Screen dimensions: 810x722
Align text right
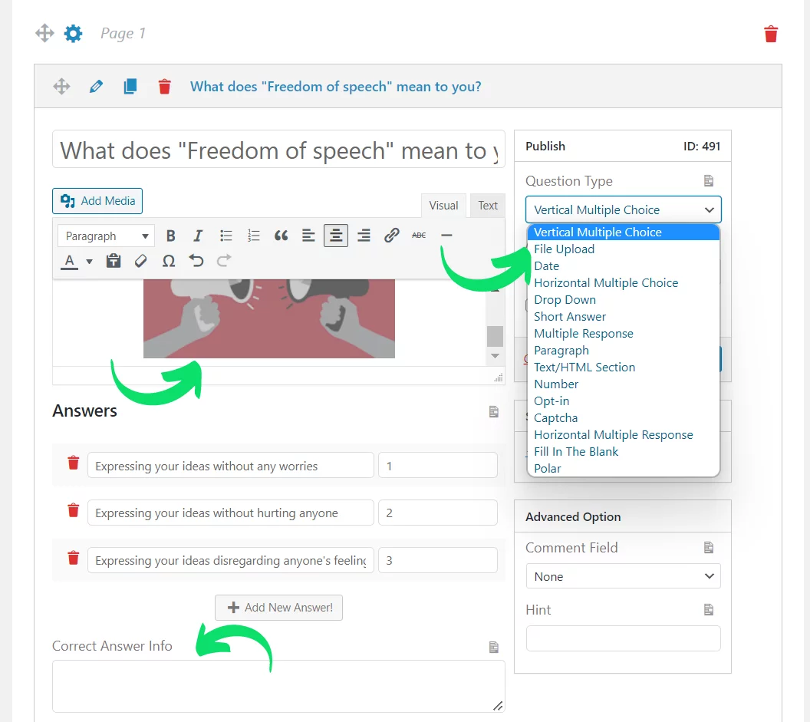coord(364,236)
